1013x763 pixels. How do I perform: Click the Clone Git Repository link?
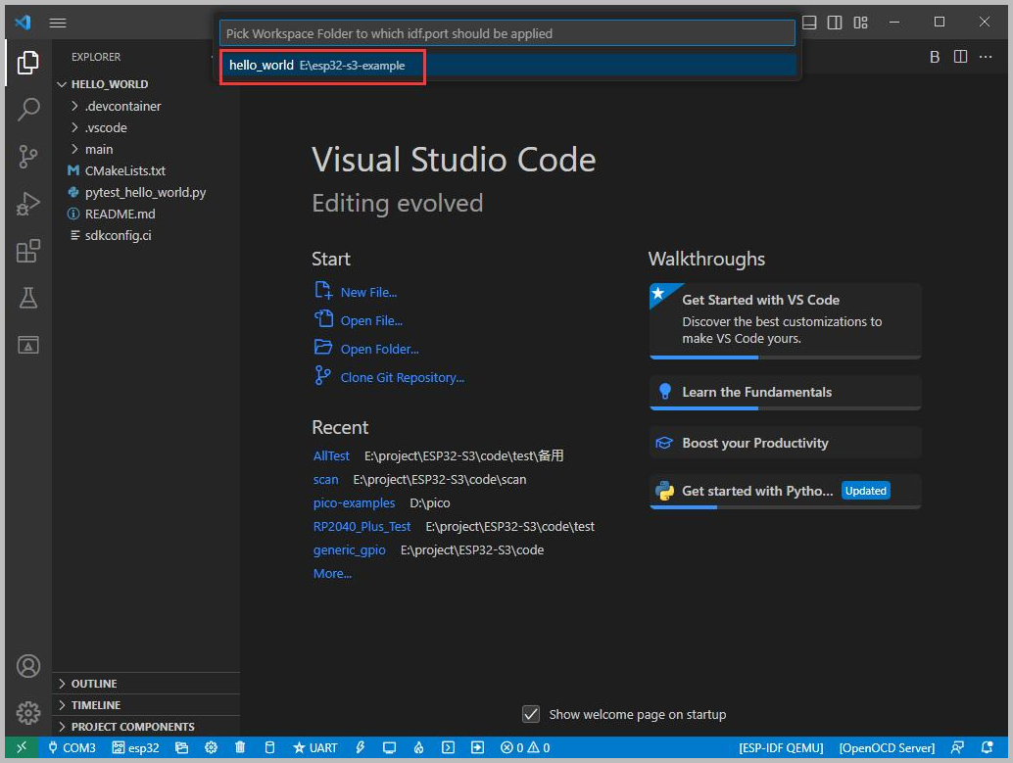402,377
